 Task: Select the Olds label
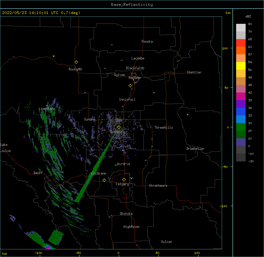pyautogui.click(x=119, y=120)
